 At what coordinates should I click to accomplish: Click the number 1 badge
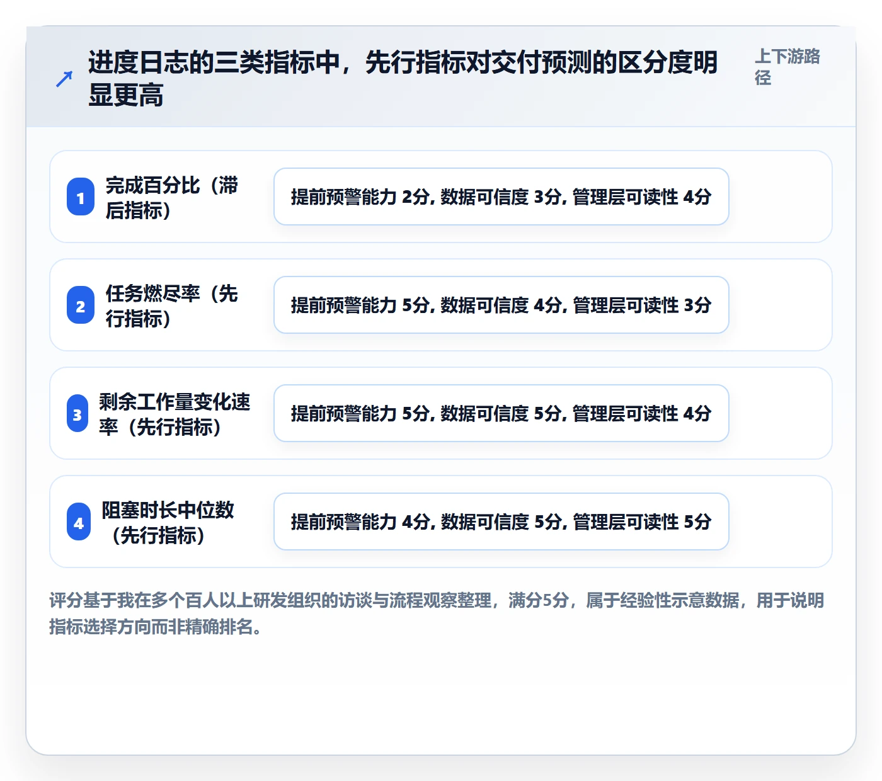81,197
